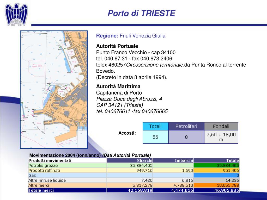This screenshot has width=267, height=200.
Task: Click the 'Petroliferi' header cell
Action: [x=186, y=126]
